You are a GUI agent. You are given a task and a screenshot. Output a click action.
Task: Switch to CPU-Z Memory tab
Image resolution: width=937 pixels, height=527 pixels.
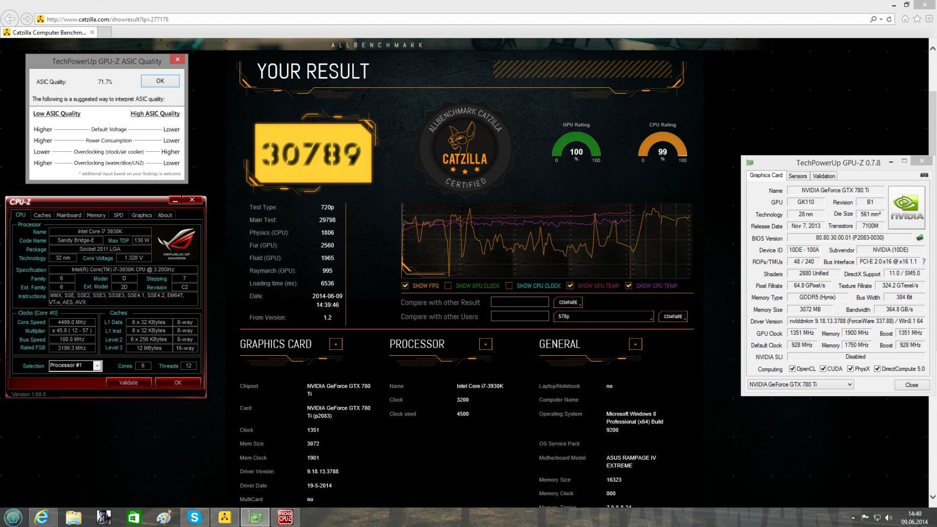click(96, 215)
